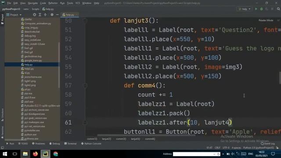Open Chrome from the taskbar

tap(56, 154)
